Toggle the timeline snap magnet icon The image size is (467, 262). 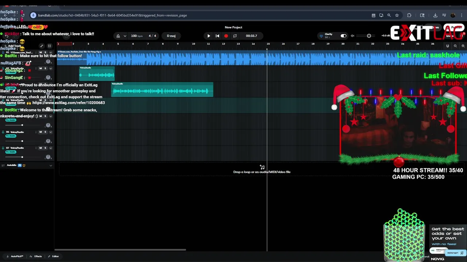click(x=447, y=46)
